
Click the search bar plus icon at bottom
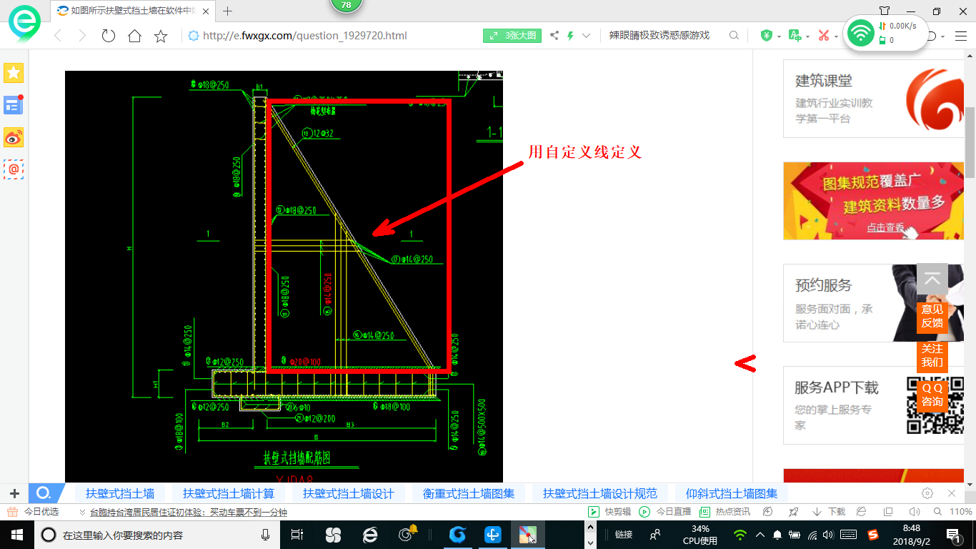point(14,493)
